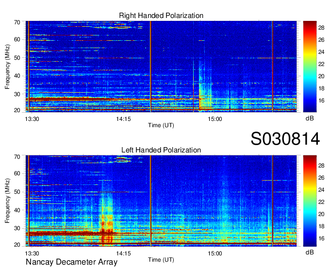Click the 20 dB label on lower colorbar
This screenshot has height=268, width=330.
click(321, 214)
